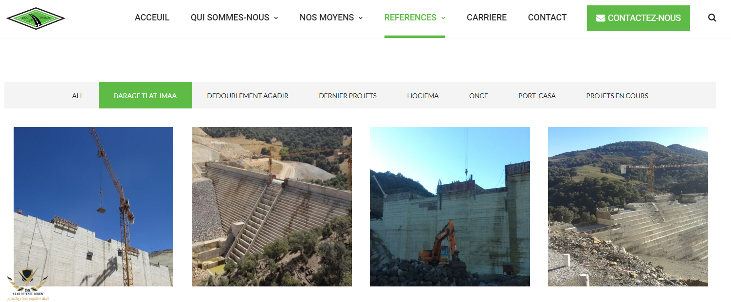Select the ONCF filter tab
Screen dimensions: 731x302
coord(478,96)
